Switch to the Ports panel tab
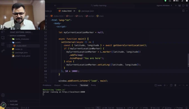189x109 pixels. [x=93, y=85]
